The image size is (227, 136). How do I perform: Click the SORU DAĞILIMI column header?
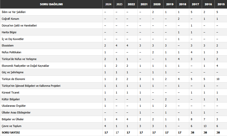(51, 4)
